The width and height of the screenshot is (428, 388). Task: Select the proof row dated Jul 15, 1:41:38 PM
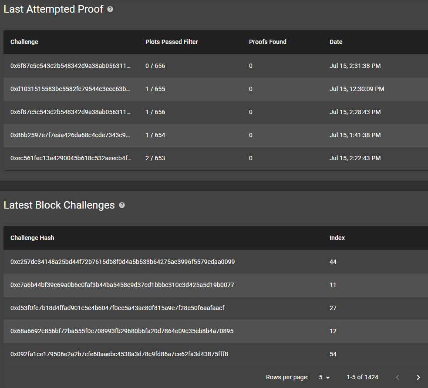pyautogui.click(x=174, y=135)
